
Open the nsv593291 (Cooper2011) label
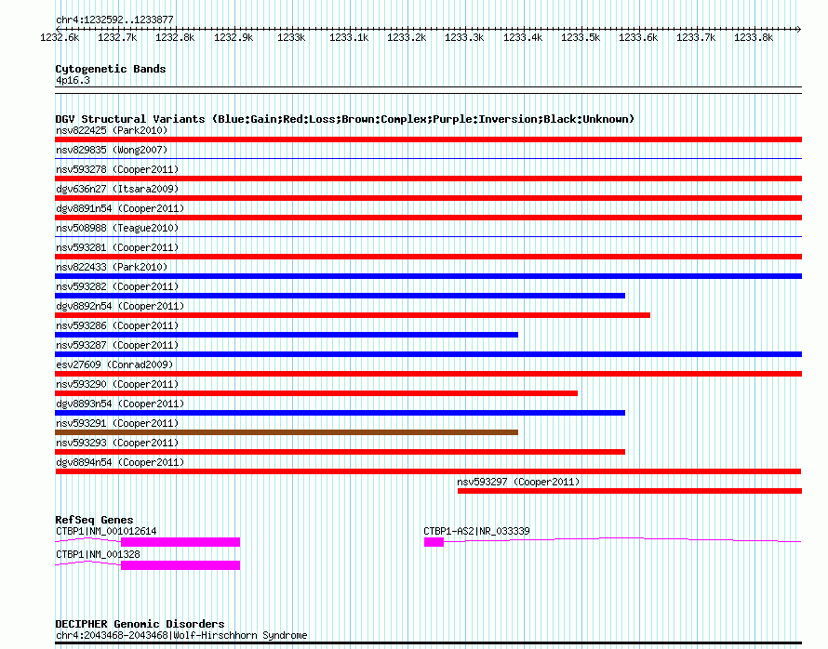click(117, 423)
